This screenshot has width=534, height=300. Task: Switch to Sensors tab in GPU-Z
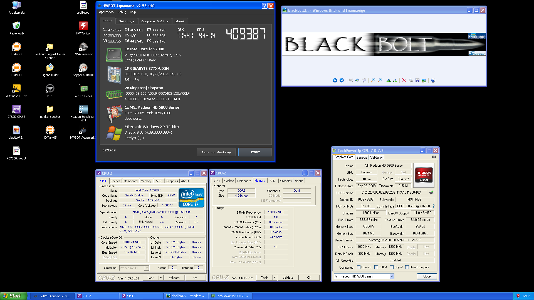tap(362, 157)
